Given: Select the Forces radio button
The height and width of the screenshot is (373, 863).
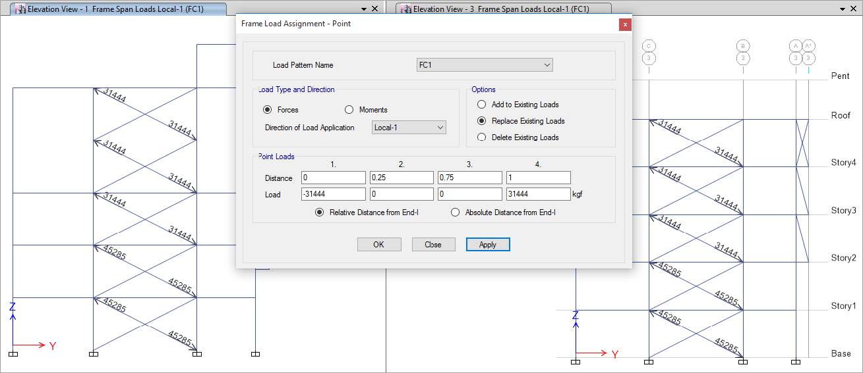Looking at the screenshot, I should click(x=267, y=110).
